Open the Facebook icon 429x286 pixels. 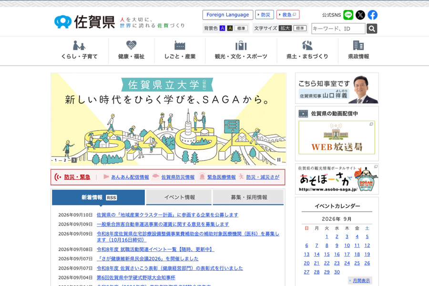[372, 15]
